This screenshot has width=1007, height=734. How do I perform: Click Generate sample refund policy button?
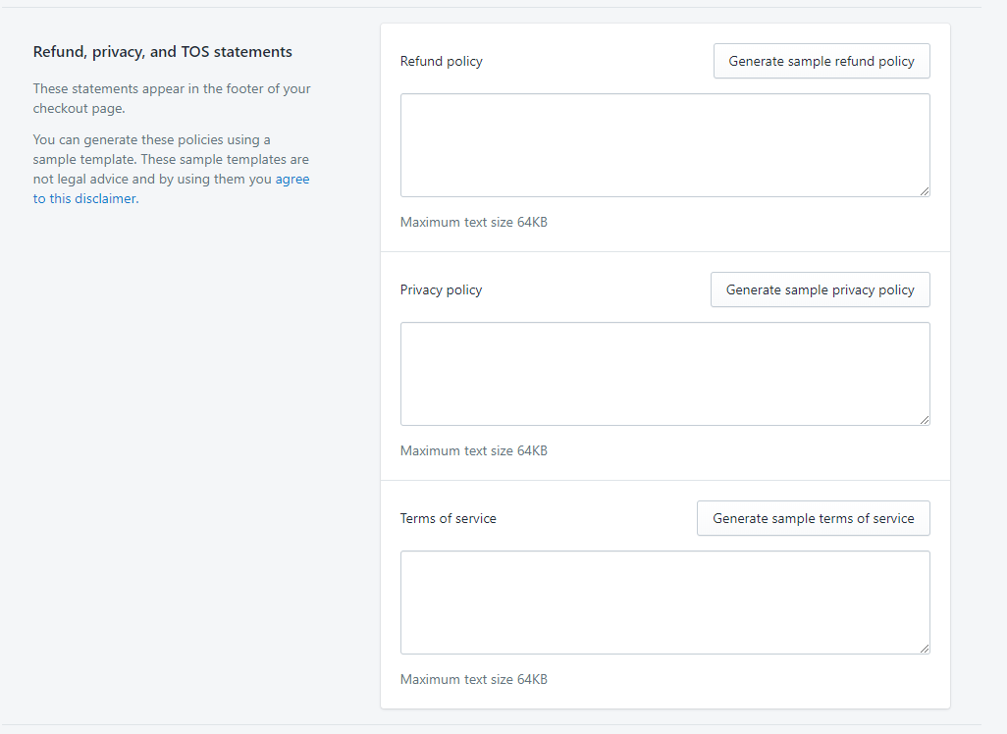click(x=821, y=61)
